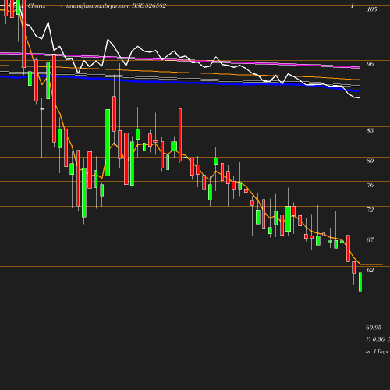Click the 67 price axis label
Screen dimensions: 390x390
point(370,239)
